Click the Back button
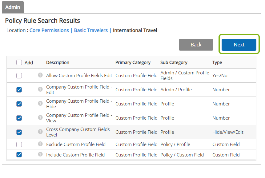265x178 pixels. click(196, 45)
